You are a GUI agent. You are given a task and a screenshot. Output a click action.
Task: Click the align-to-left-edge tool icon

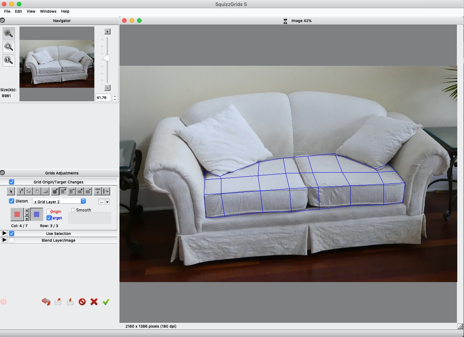pos(106,191)
